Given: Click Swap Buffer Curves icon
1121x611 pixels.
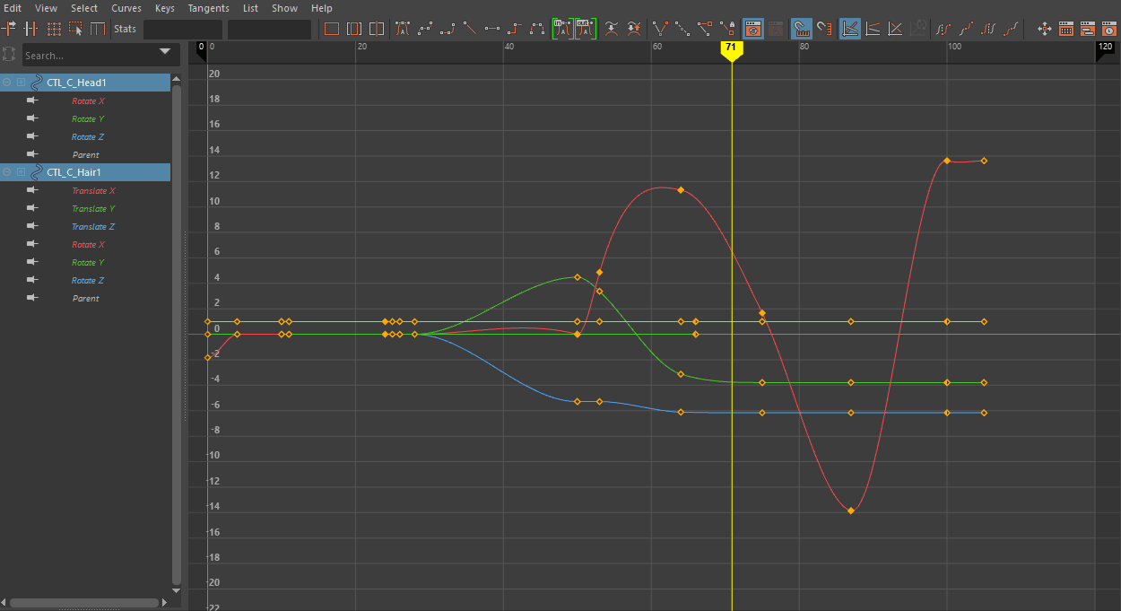Looking at the screenshot, I should [634, 29].
